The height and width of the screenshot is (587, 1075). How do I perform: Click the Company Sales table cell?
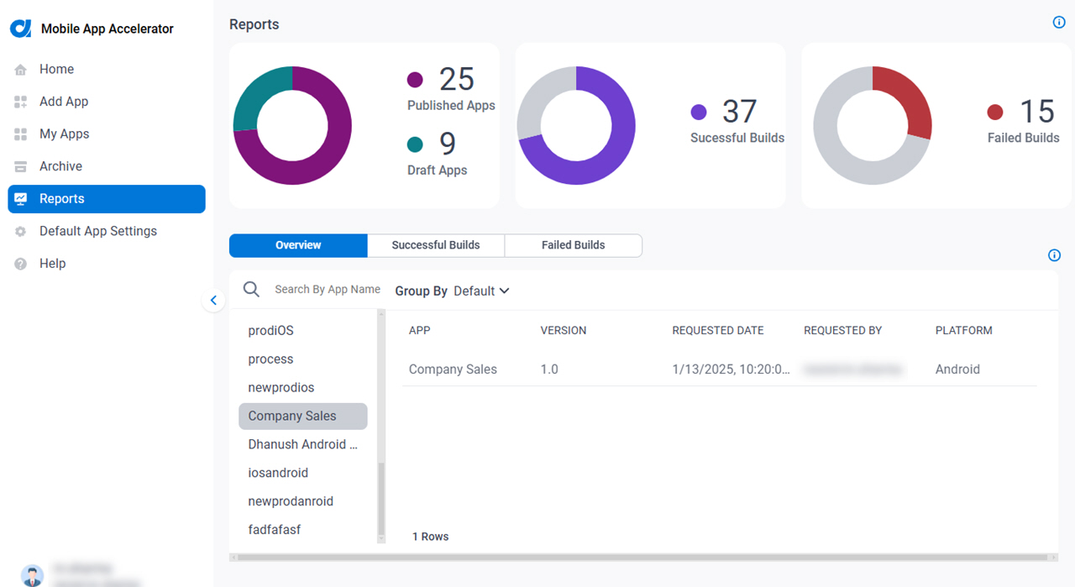click(453, 369)
